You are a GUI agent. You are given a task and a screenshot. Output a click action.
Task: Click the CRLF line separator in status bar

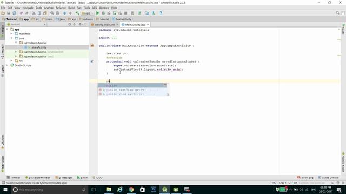(x=282, y=183)
